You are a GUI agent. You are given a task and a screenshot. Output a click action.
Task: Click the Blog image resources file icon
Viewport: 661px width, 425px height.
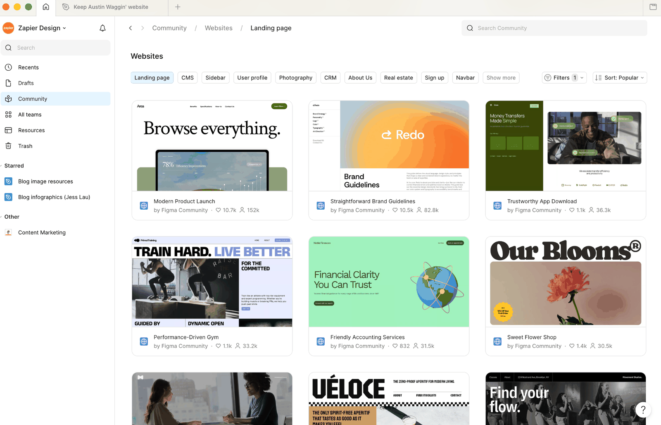pos(8,181)
